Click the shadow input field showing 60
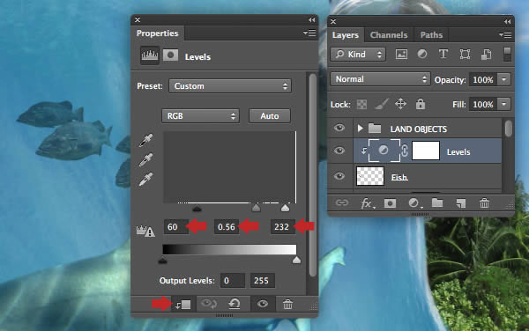The width and height of the screenshot is (529, 331). (x=175, y=226)
